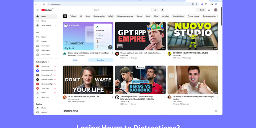Select the Gaming filter chip
This screenshot has height=128, width=256.
[139, 16]
